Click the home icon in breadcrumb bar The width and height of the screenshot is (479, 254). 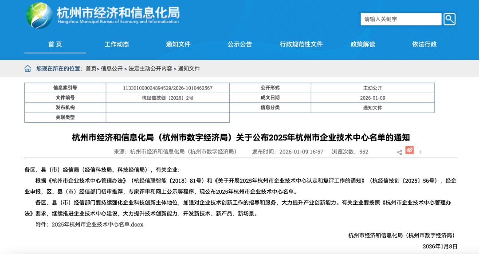coord(28,68)
